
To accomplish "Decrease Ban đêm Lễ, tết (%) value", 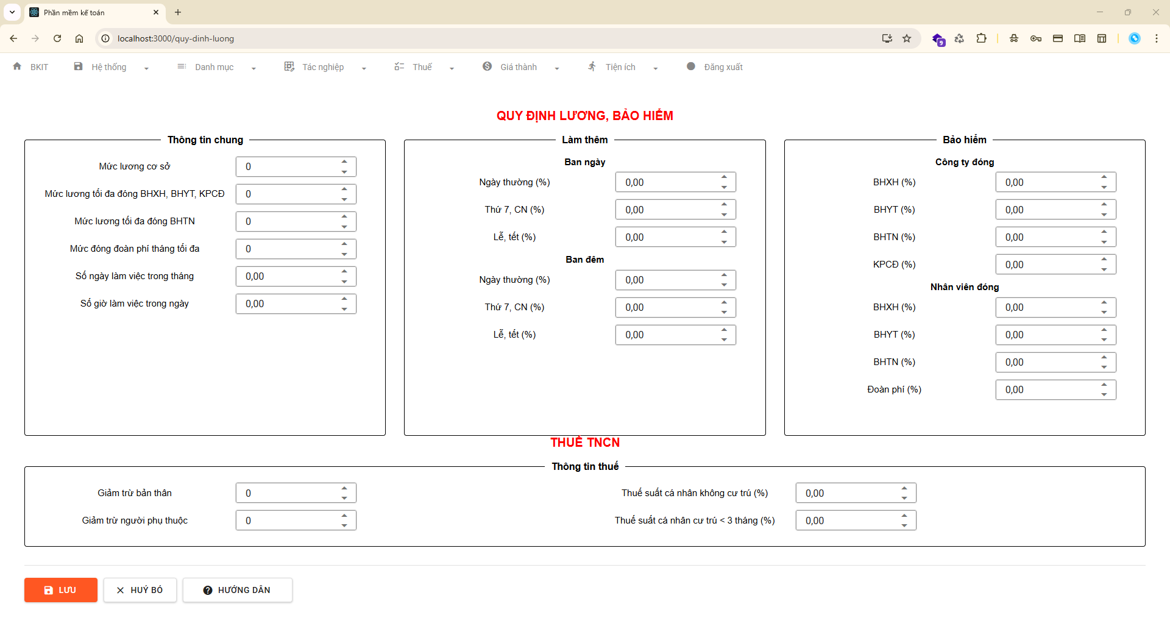I will click(724, 340).
